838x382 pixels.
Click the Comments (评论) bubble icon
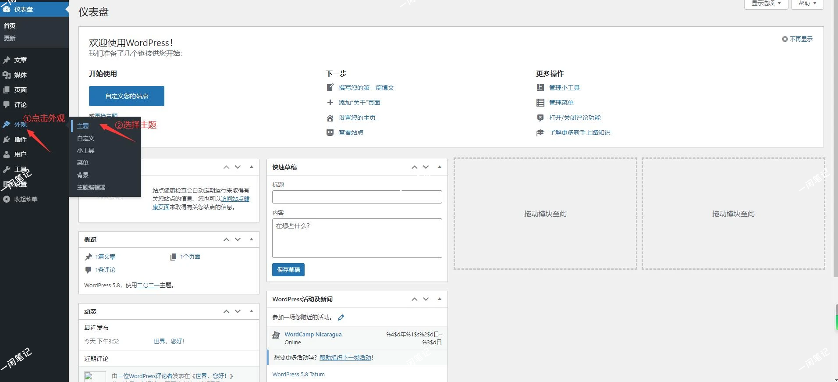point(7,105)
